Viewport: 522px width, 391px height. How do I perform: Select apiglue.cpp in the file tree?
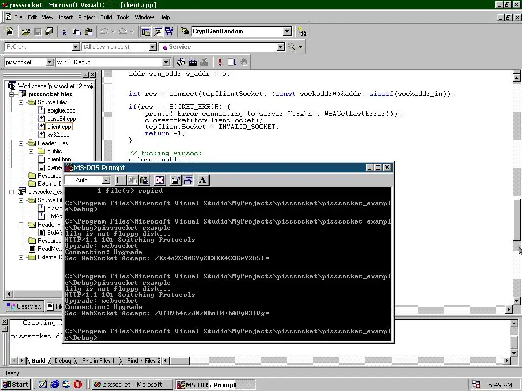pos(61,110)
